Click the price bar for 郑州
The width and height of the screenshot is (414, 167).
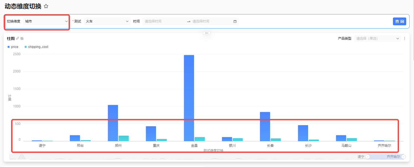(x=113, y=123)
